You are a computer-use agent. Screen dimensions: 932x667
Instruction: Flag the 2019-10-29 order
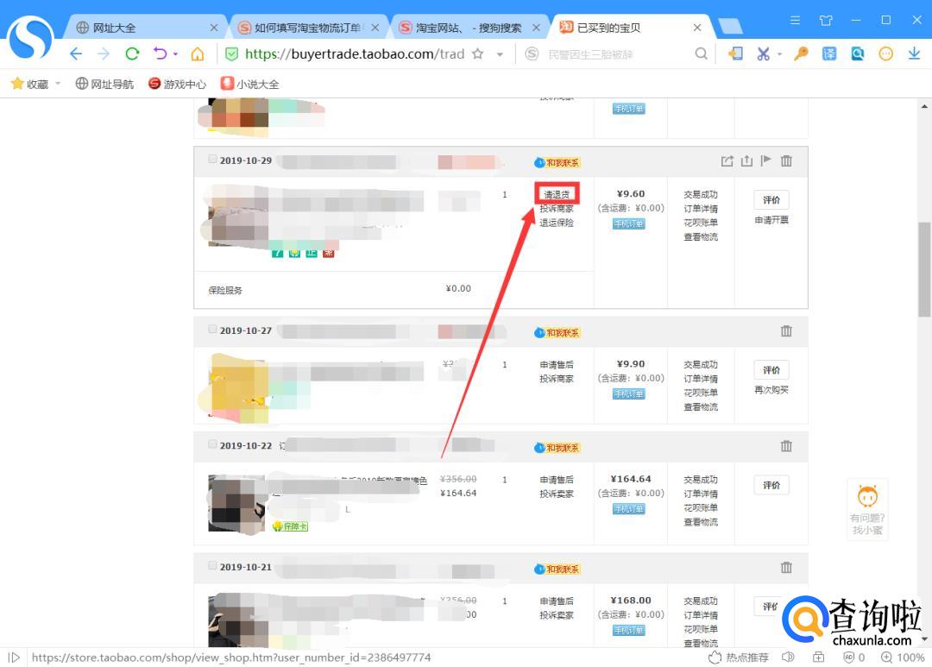click(765, 160)
